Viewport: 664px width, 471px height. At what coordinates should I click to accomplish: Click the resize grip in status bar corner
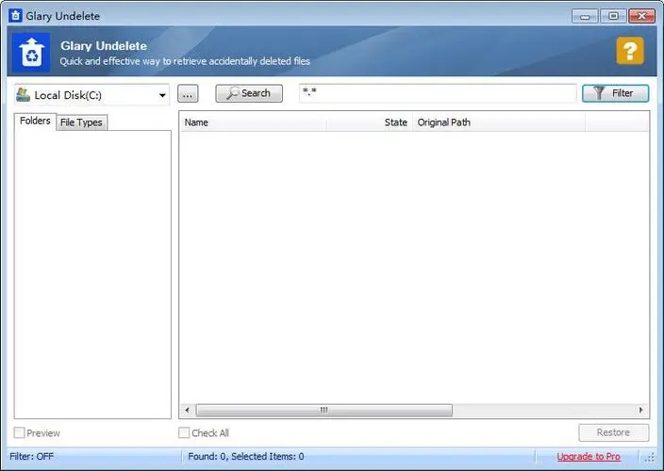click(x=650, y=458)
